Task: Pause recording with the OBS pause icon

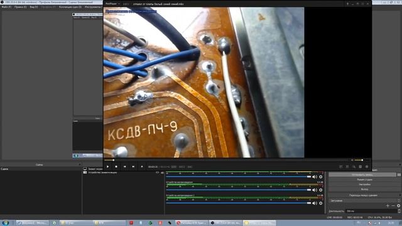Action: [399, 175]
